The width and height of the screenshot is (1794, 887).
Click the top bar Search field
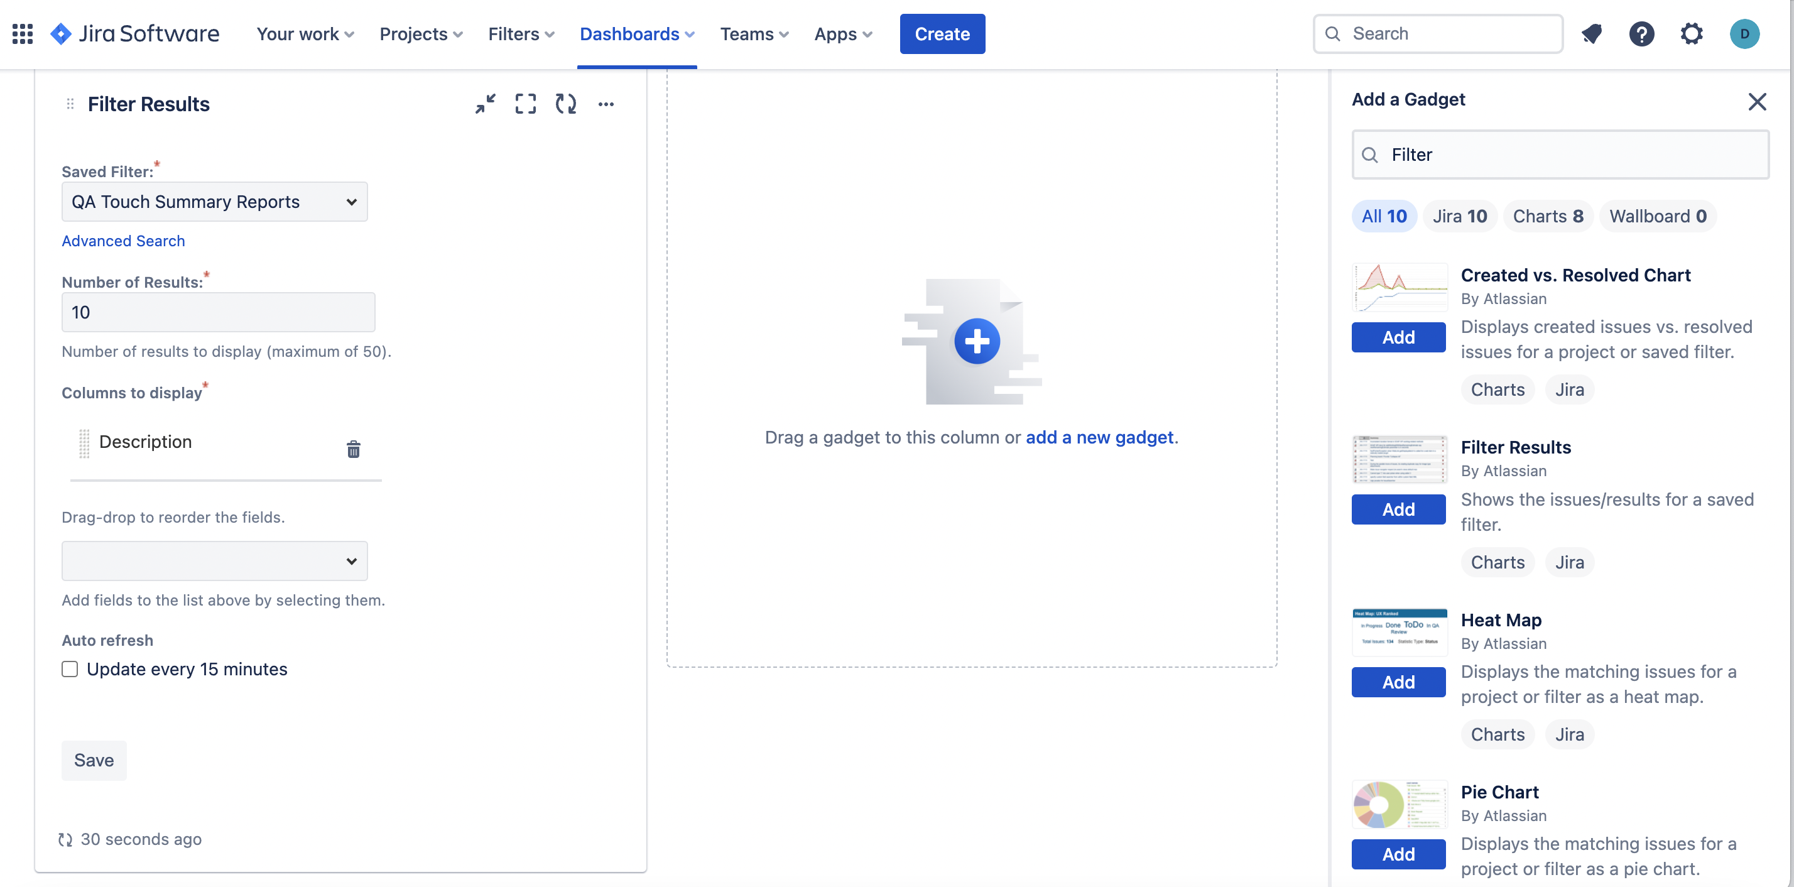pyautogui.click(x=1438, y=33)
